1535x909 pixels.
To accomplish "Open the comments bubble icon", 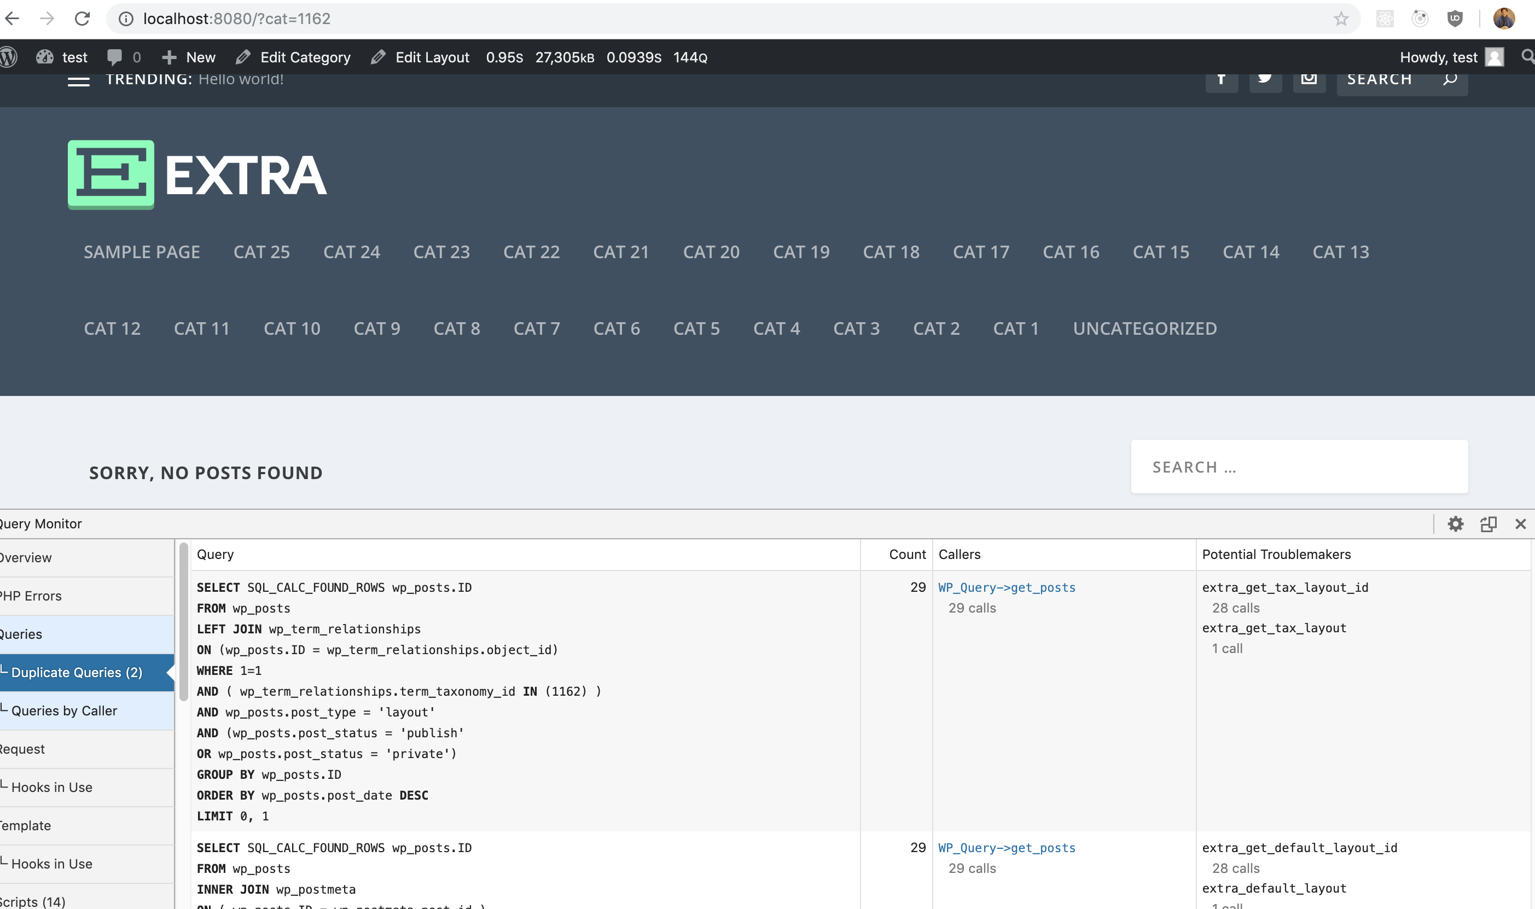I will coord(114,57).
